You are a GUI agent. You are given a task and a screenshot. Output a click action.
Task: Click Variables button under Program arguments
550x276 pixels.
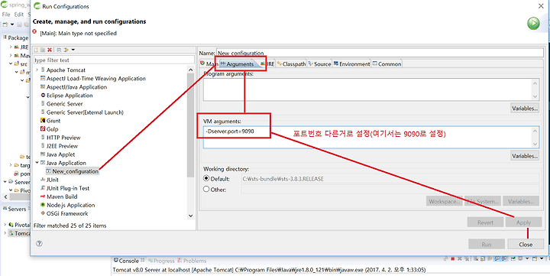(525, 108)
